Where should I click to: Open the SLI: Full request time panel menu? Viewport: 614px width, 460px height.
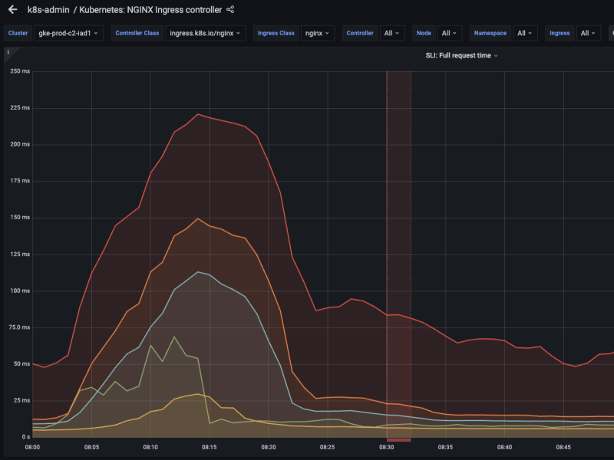(461, 55)
